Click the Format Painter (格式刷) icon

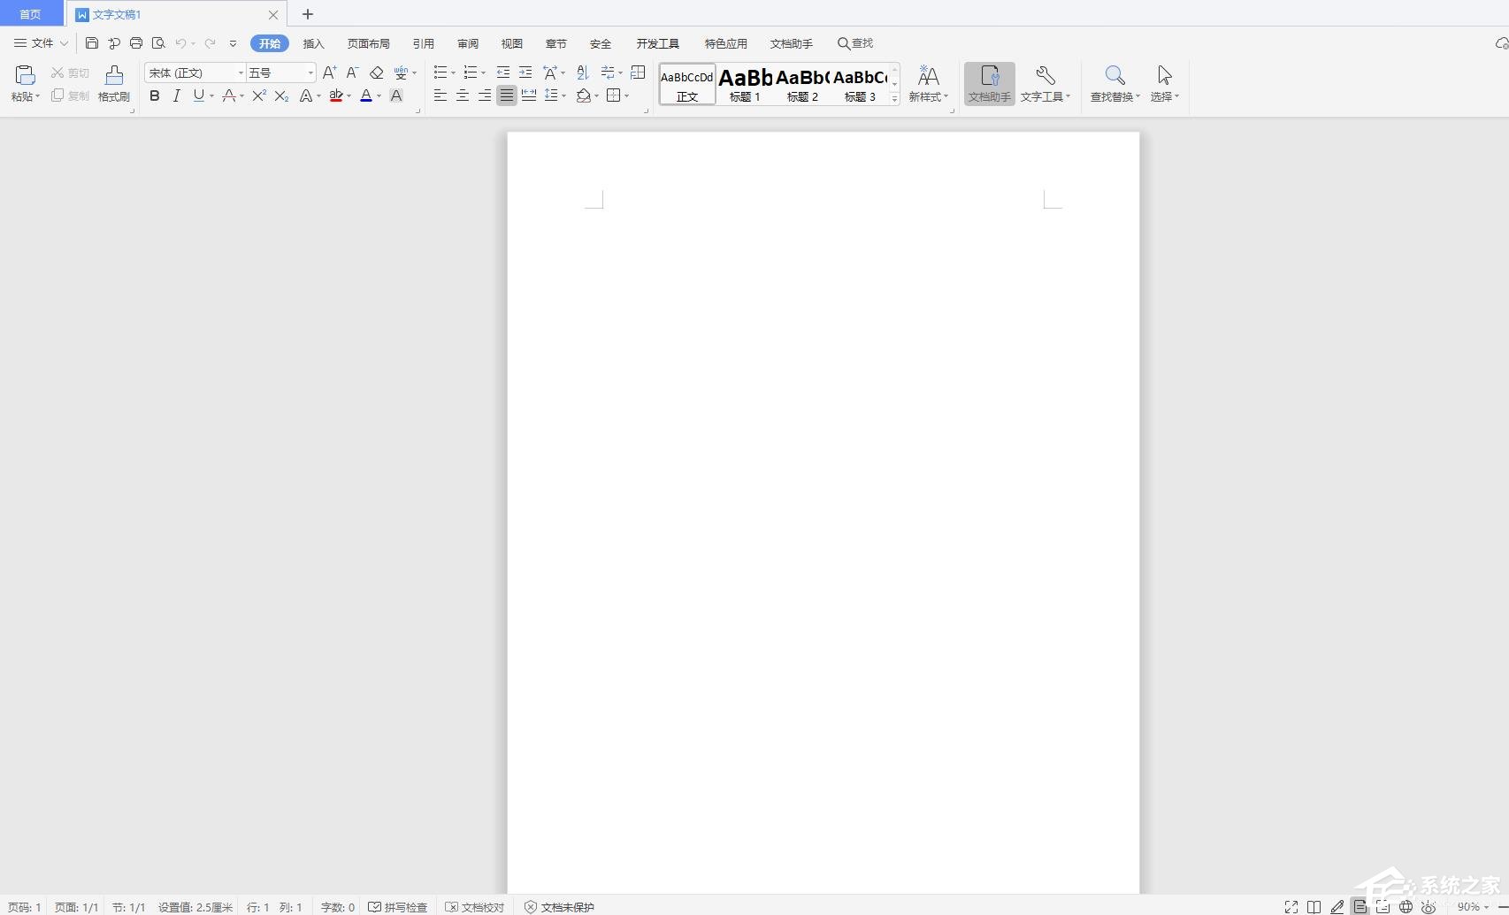pyautogui.click(x=113, y=83)
